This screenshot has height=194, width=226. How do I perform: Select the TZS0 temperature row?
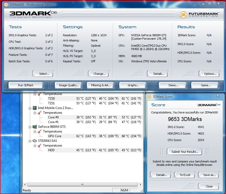tap(95, 99)
